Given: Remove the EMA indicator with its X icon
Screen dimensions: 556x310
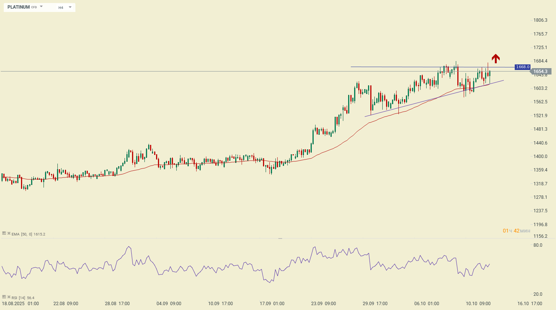Looking at the screenshot, I should click(x=9, y=233).
